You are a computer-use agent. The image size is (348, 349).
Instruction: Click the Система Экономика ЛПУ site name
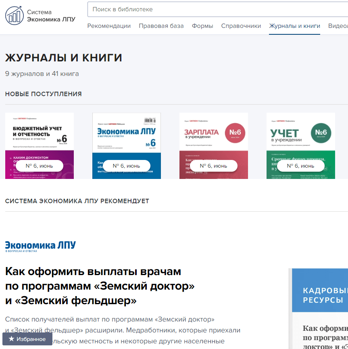tap(51, 16)
